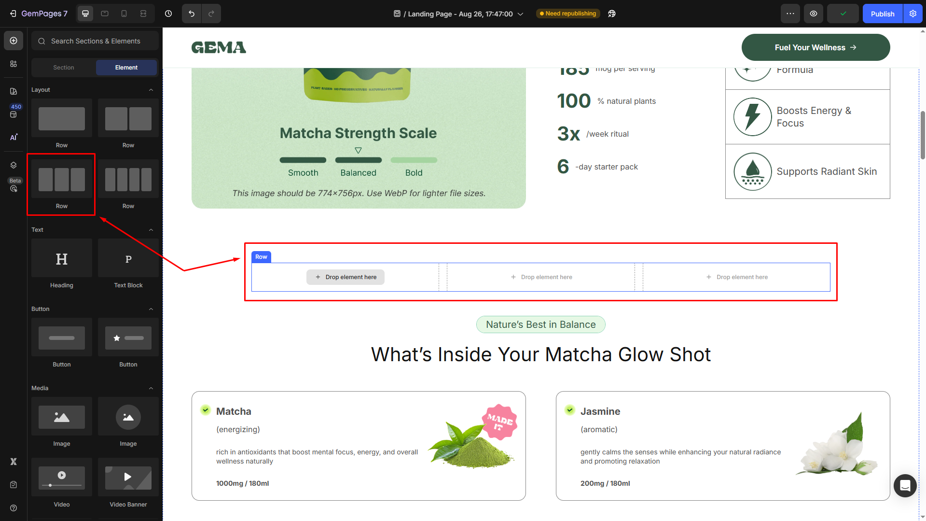Switch to tablet device view
The height and width of the screenshot is (521, 926).
point(105,14)
